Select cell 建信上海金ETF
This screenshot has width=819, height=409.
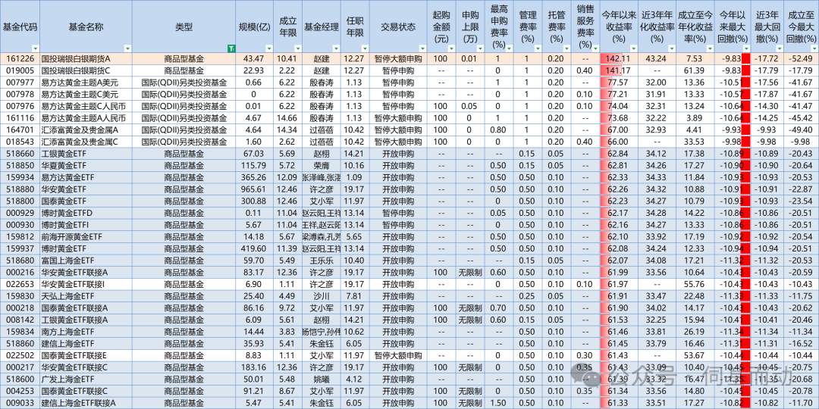point(86,343)
